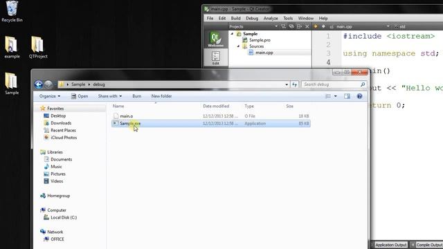The height and width of the screenshot is (249, 443).
Task: Click Sample breadcrumb in address bar
Action: click(x=78, y=84)
